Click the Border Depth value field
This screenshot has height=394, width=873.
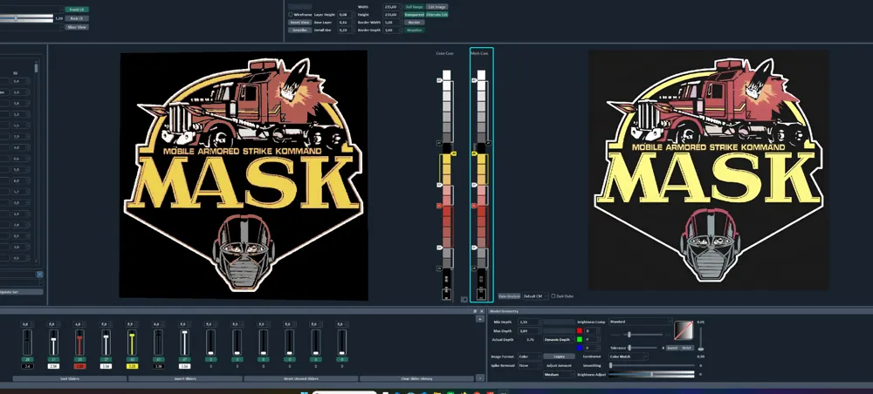pyautogui.click(x=392, y=30)
